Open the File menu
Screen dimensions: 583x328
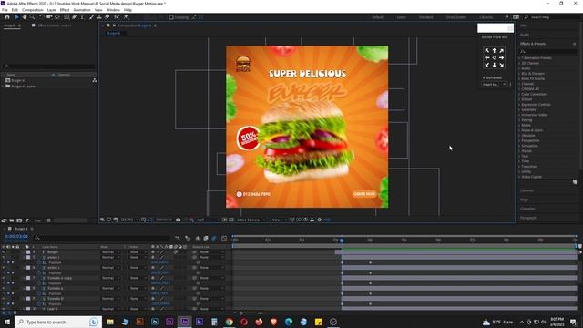coord(5,10)
